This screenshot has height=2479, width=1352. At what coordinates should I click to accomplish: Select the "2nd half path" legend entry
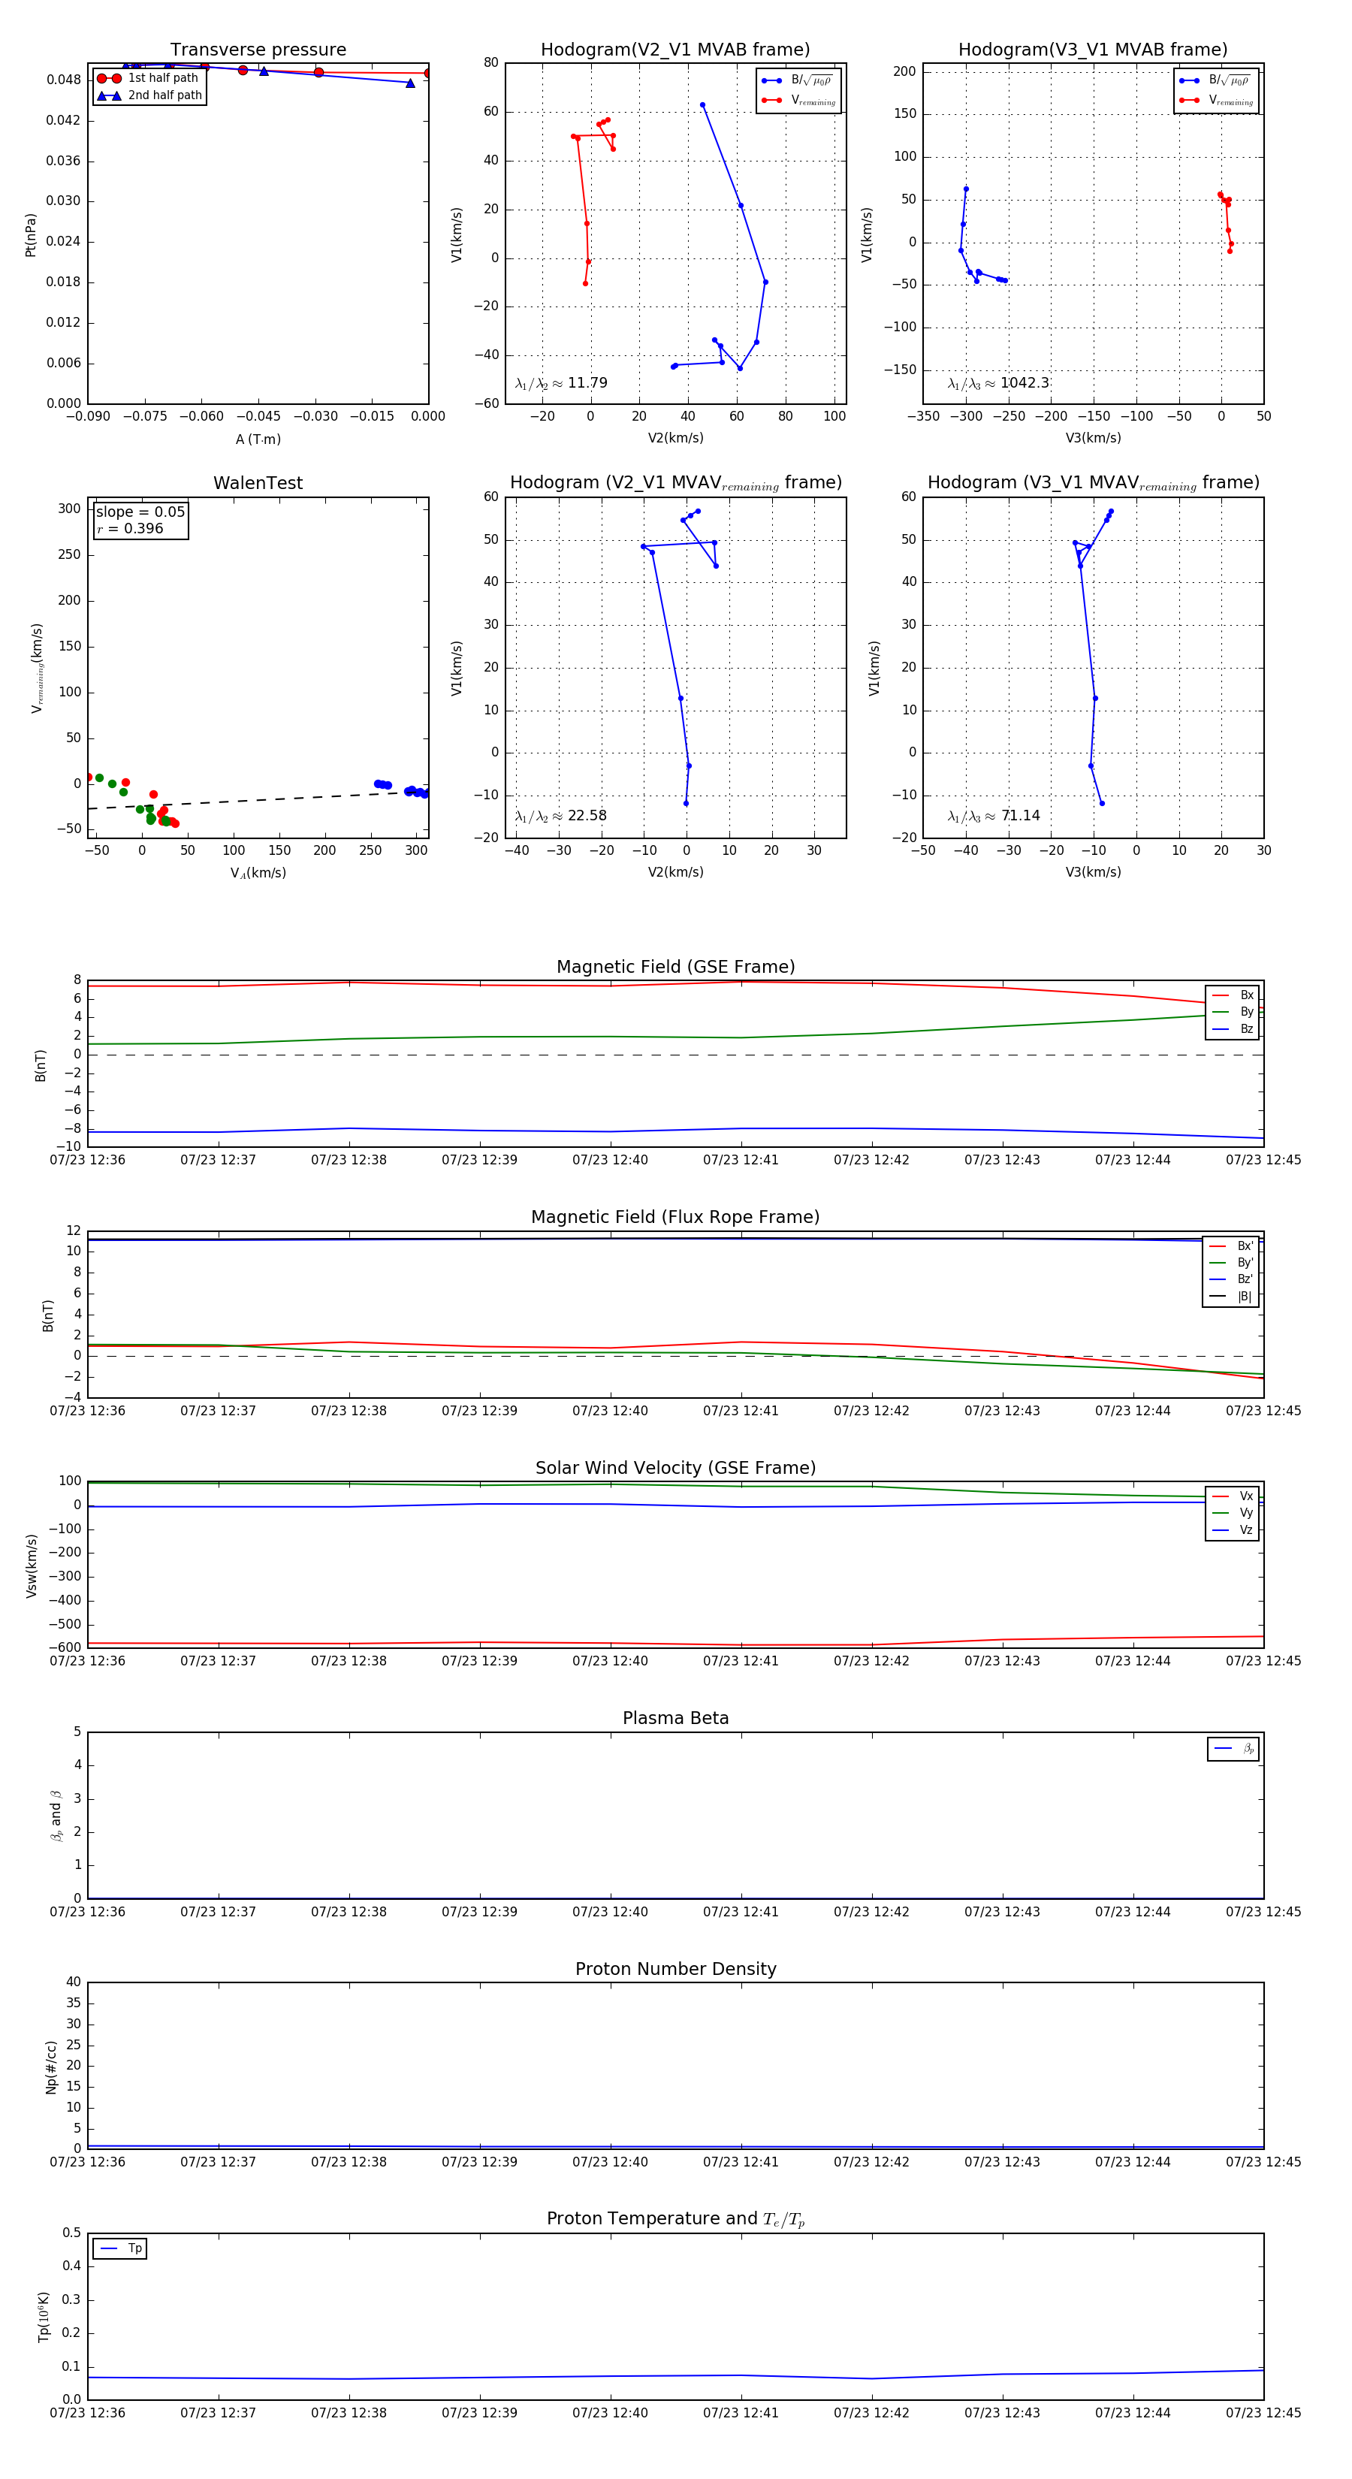point(150,95)
